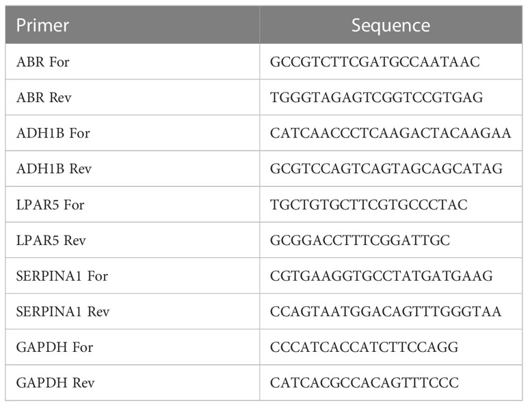This screenshot has height=406, width=528.
Task: Select the ABR For primer cell
Action: [132, 62]
